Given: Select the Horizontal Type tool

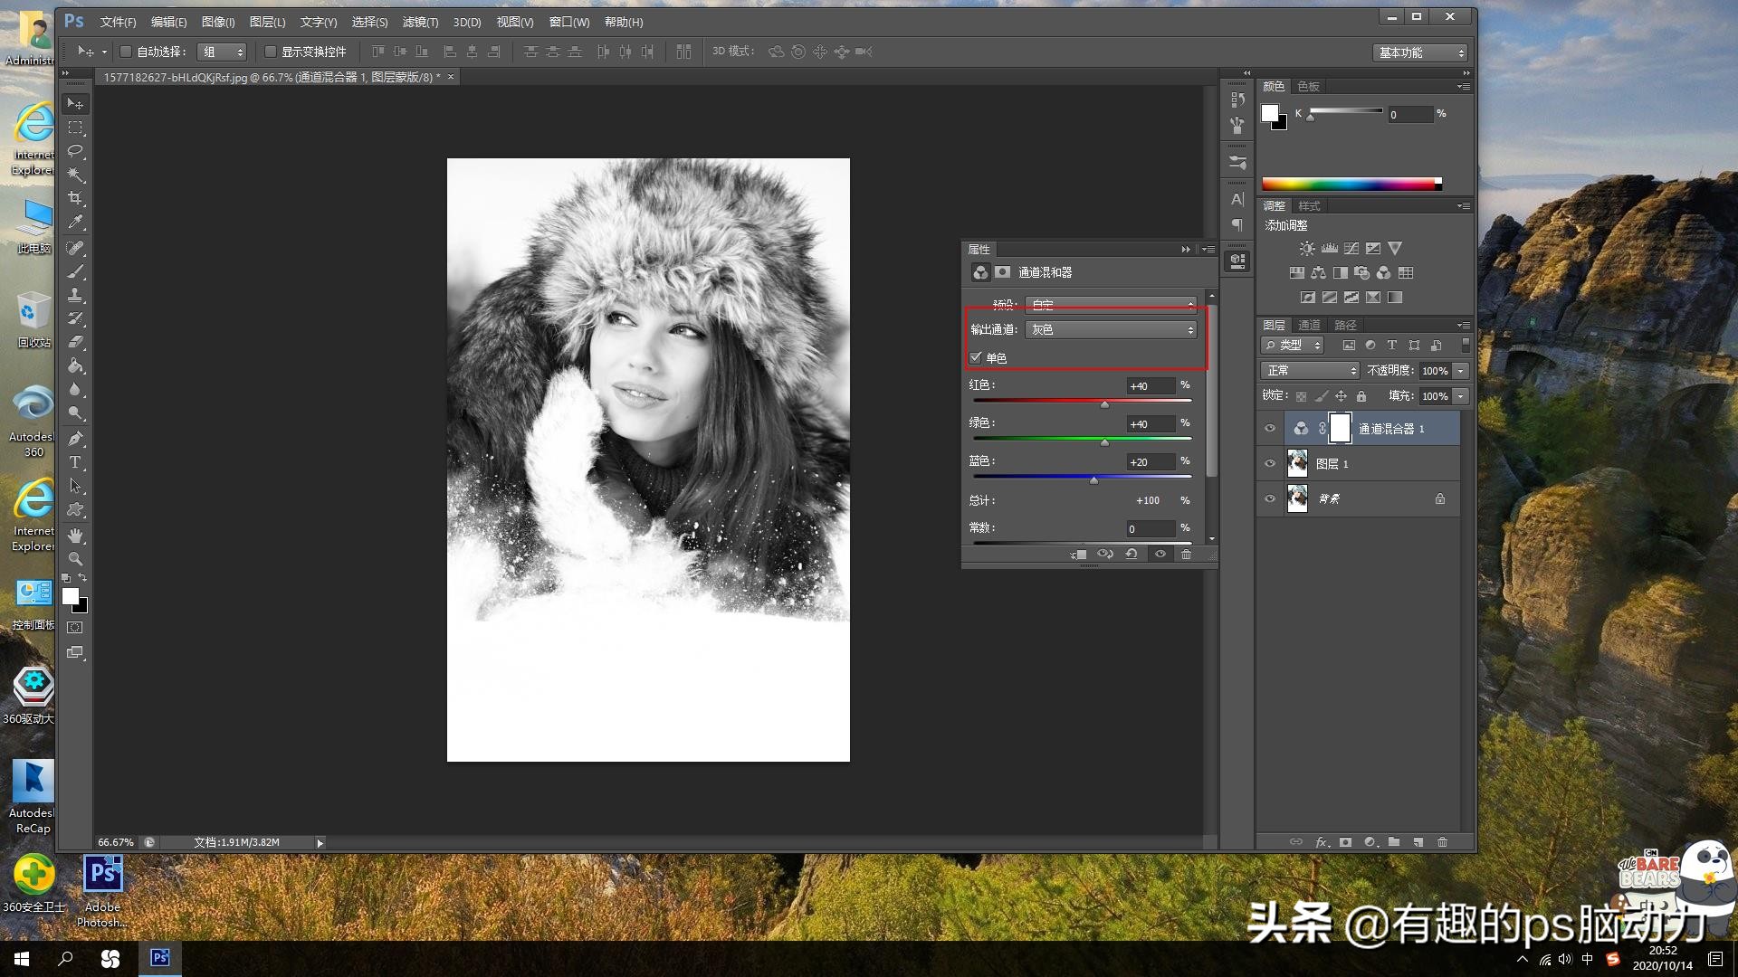Looking at the screenshot, I should point(75,462).
